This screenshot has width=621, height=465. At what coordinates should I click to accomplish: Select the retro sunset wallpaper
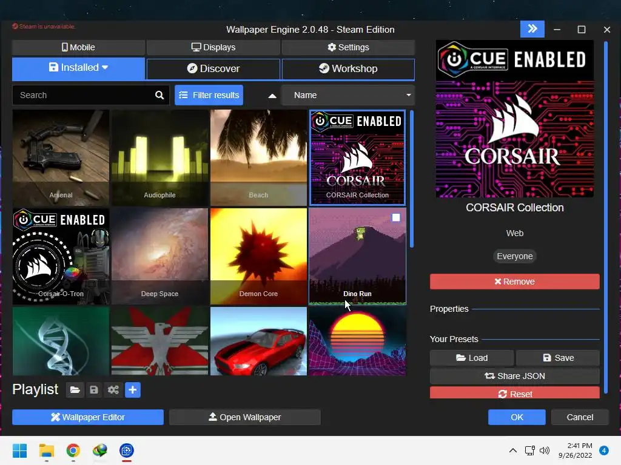point(357,341)
